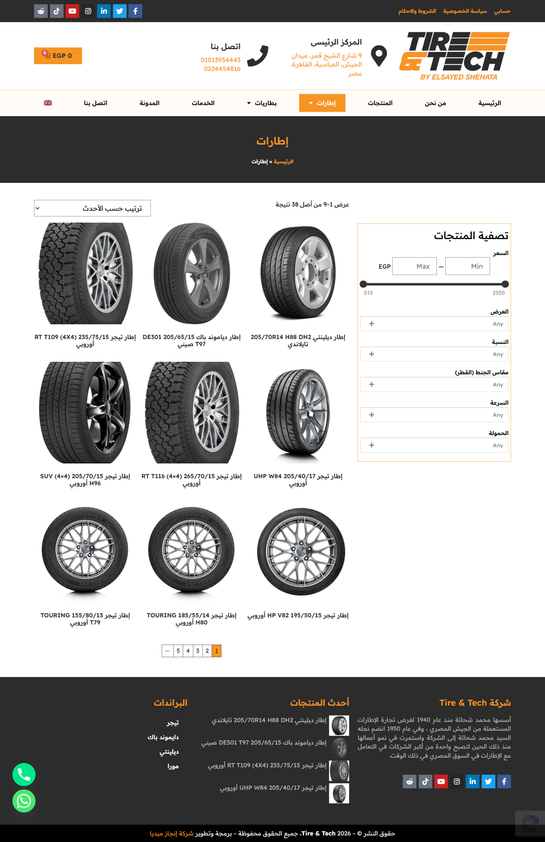Screen dimensions: 545x842
Task: Open the حسابي account link
Action: coord(502,11)
